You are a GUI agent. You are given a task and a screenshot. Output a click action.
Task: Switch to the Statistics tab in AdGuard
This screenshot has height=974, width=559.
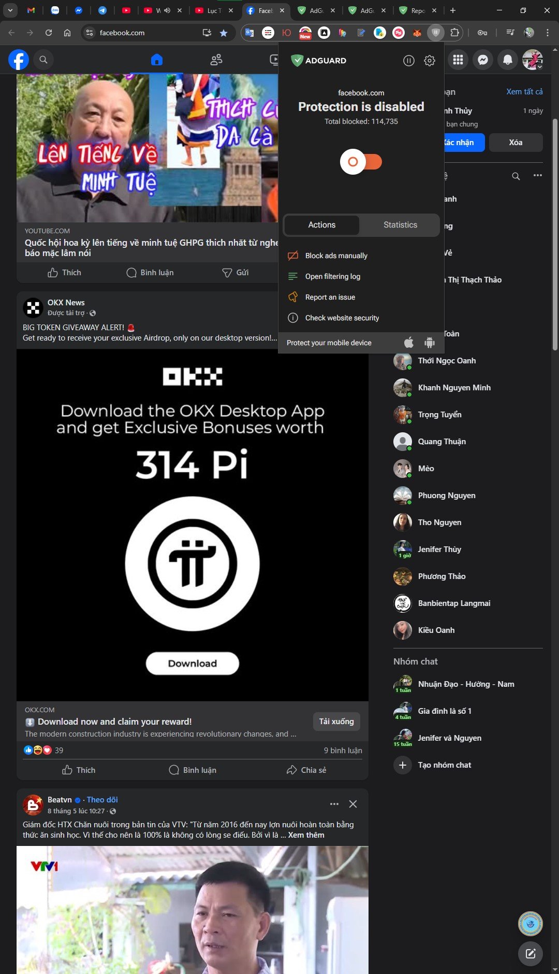pyautogui.click(x=400, y=225)
